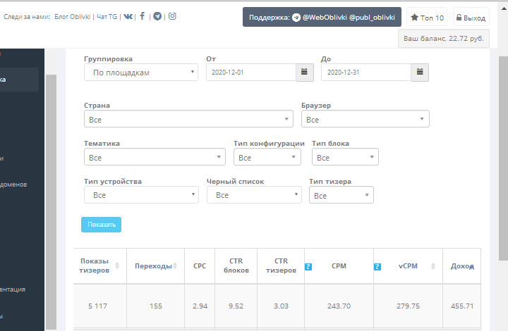Sort table by Показы тизеров column
The image size is (508, 331).
pos(117,266)
